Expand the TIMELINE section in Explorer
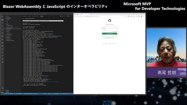This screenshot has width=187, height=105. pos(7,92)
